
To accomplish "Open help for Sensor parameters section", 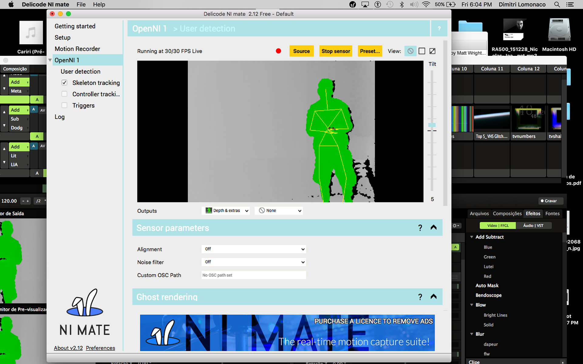I will (x=420, y=227).
